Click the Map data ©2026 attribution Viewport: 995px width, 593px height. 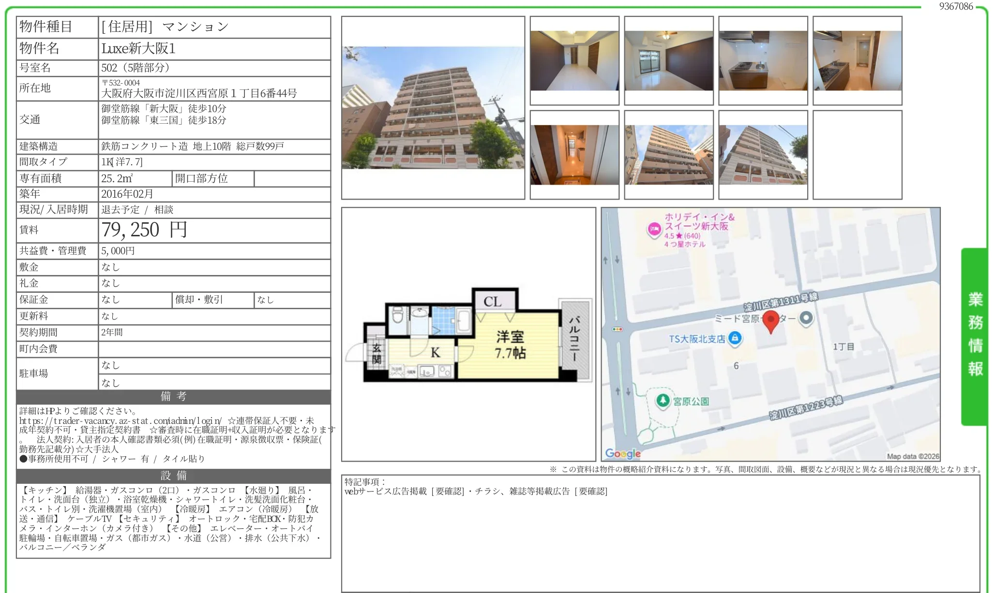point(912,456)
